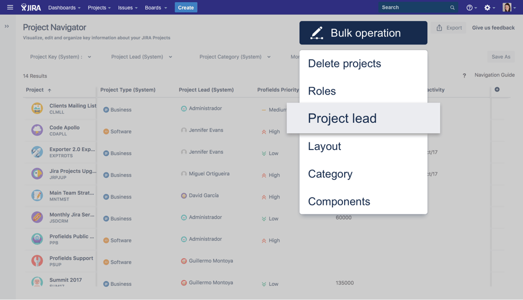The height and width of the screenshot is (300, 523).
Task: Click the Clients Mailing List project avatar
Action: point(37,108)
